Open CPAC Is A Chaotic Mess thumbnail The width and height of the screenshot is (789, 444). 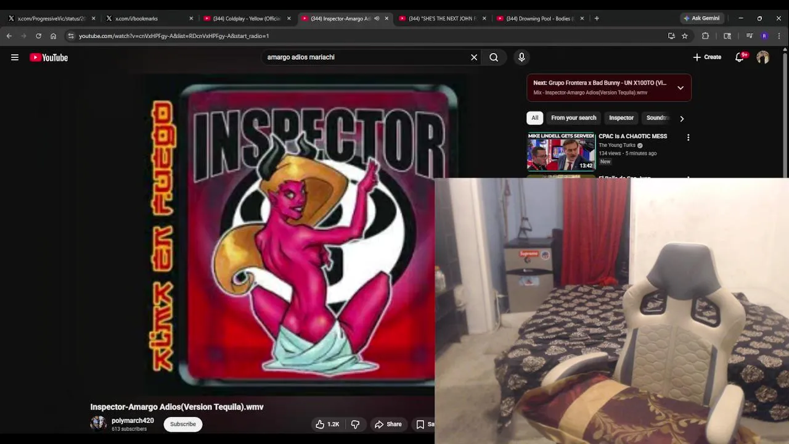561,152
